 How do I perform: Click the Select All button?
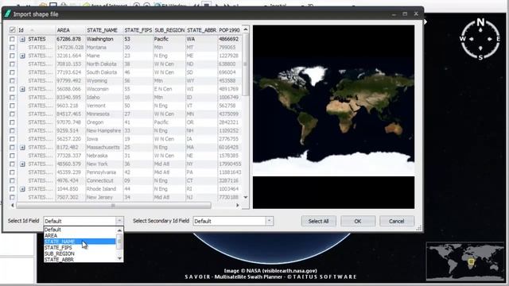tap(318, 221)
